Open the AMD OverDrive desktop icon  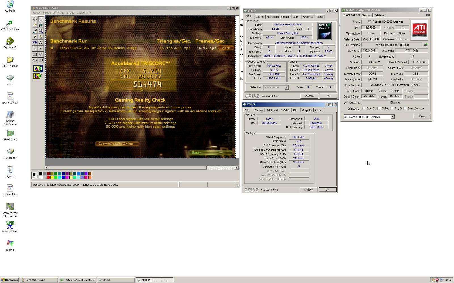(10, 25)
